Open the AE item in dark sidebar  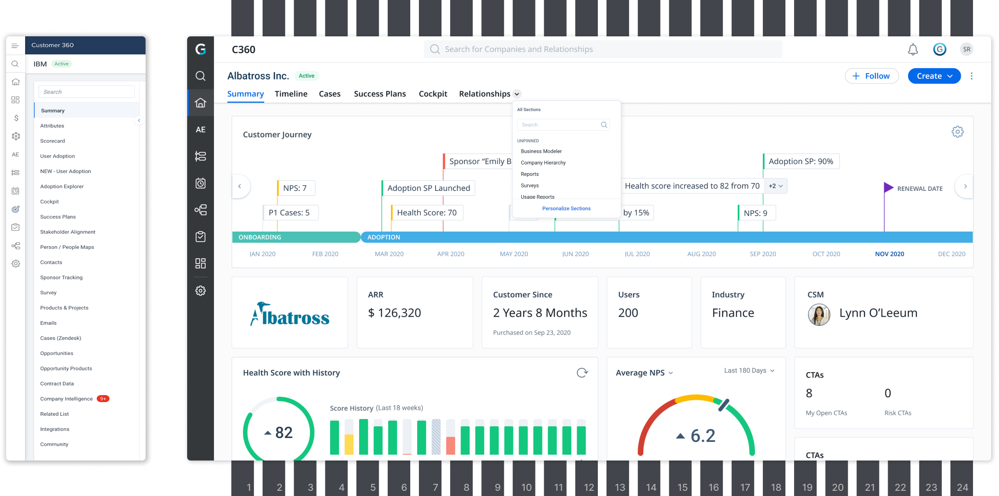[x=201, y=129]
